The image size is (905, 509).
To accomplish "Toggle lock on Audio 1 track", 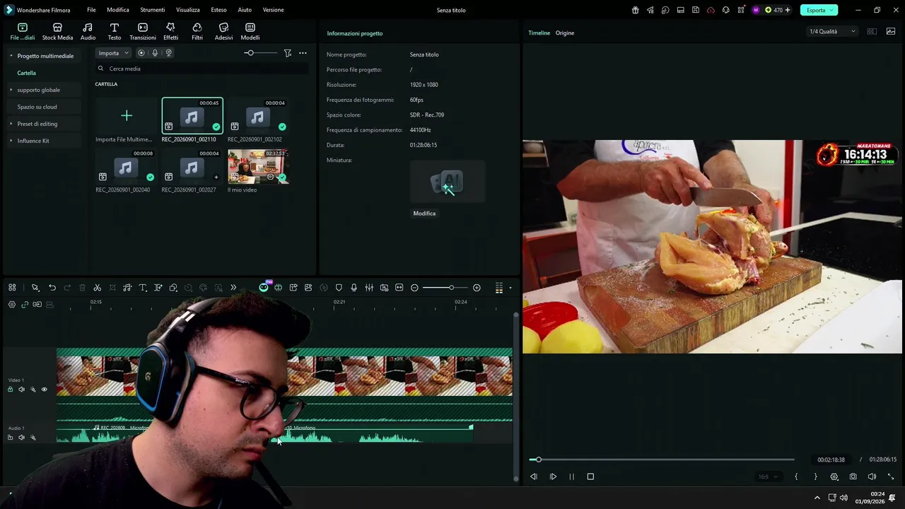I will coord(10,438).
